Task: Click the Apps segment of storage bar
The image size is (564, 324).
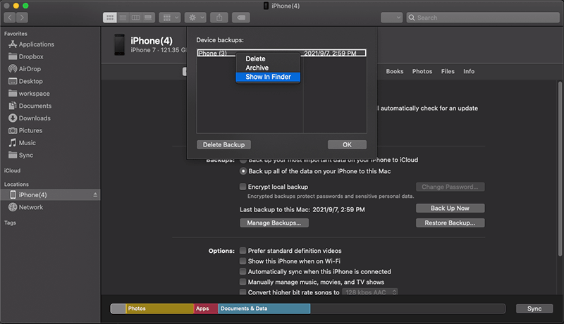Action: (x=206, y=309)
